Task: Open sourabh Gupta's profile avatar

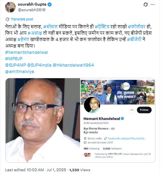Action: (10, 7)
